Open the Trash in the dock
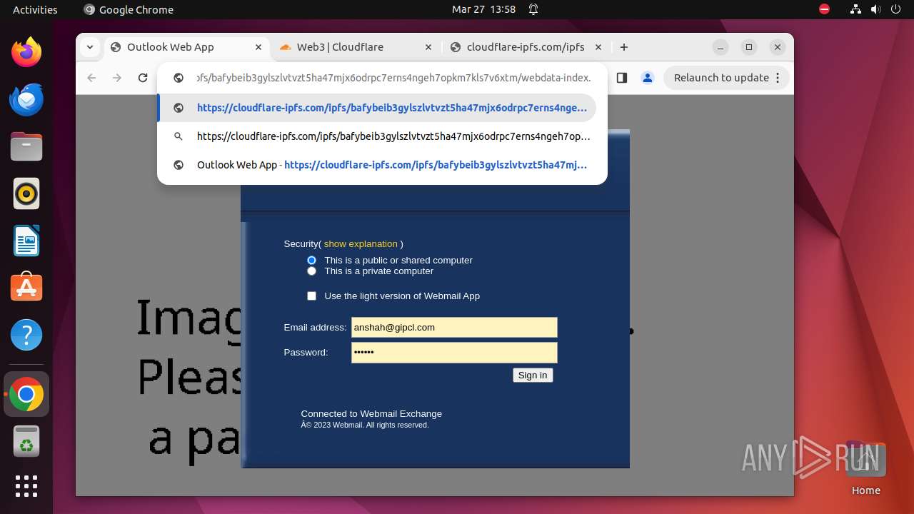 [26, 441]
